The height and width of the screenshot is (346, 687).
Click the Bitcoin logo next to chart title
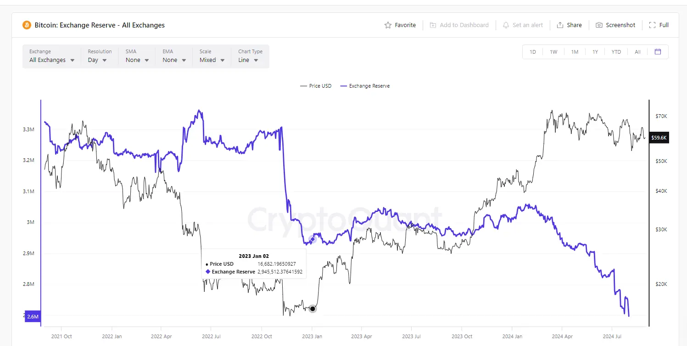[26, 25]
